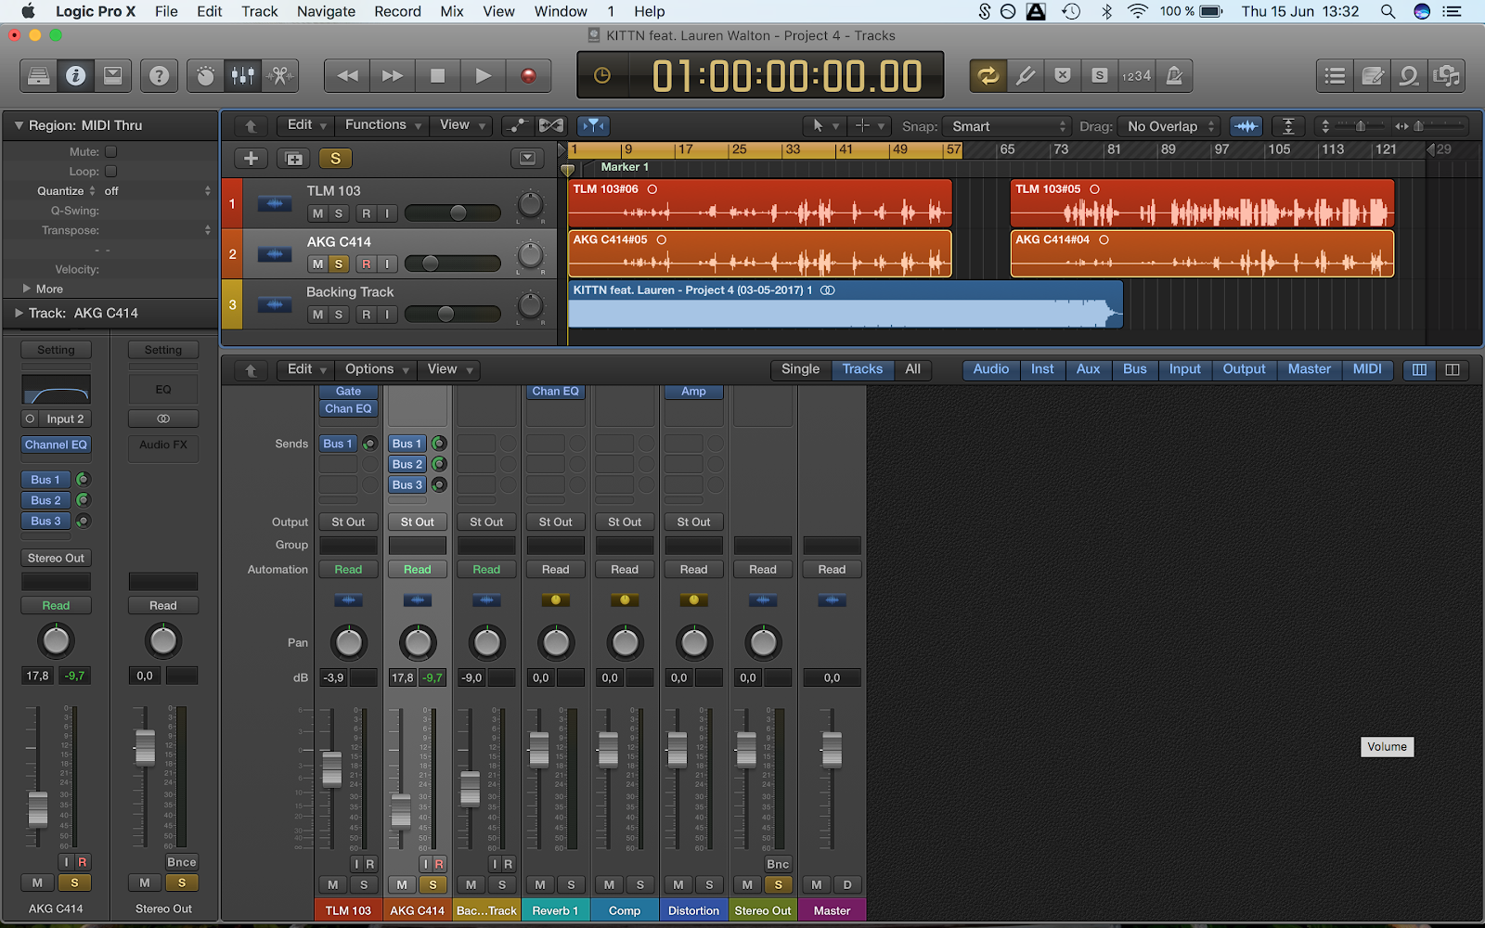
Task: Toggle Catch Playhead button
Action: (x=594, y=125)
